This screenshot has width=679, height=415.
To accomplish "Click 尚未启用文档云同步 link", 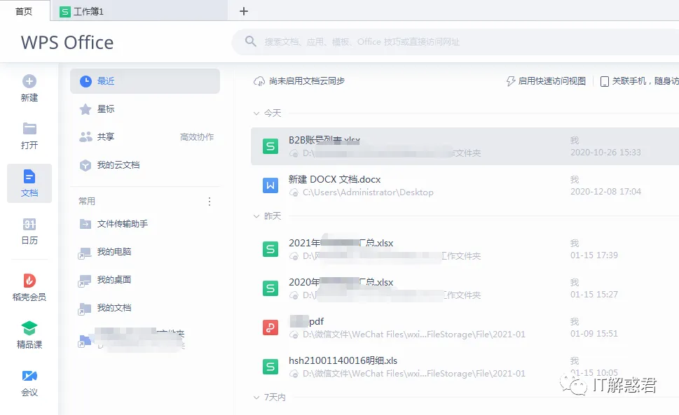I will (307, 81).
